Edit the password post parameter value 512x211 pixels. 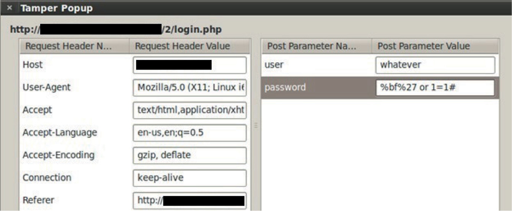click(x=435, y=88)
